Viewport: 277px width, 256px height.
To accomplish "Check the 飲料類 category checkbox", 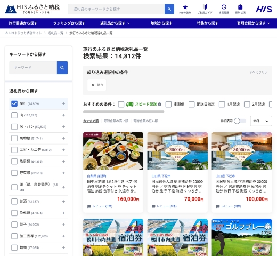I will [14, 213].
